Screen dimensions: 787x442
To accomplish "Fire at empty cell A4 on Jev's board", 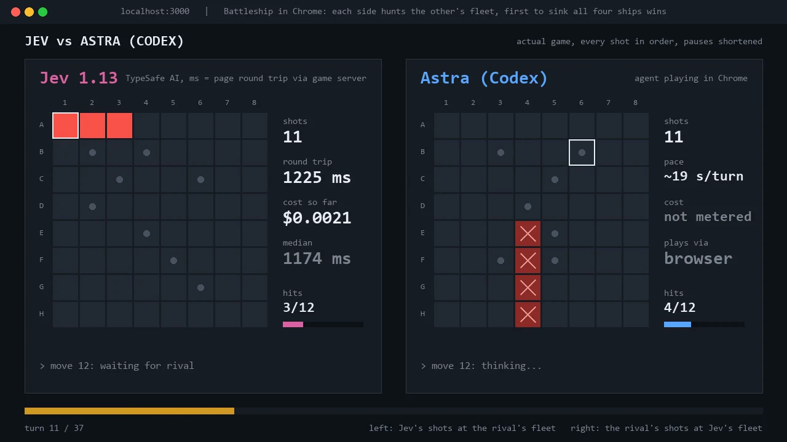I will (x=146, y=125).
